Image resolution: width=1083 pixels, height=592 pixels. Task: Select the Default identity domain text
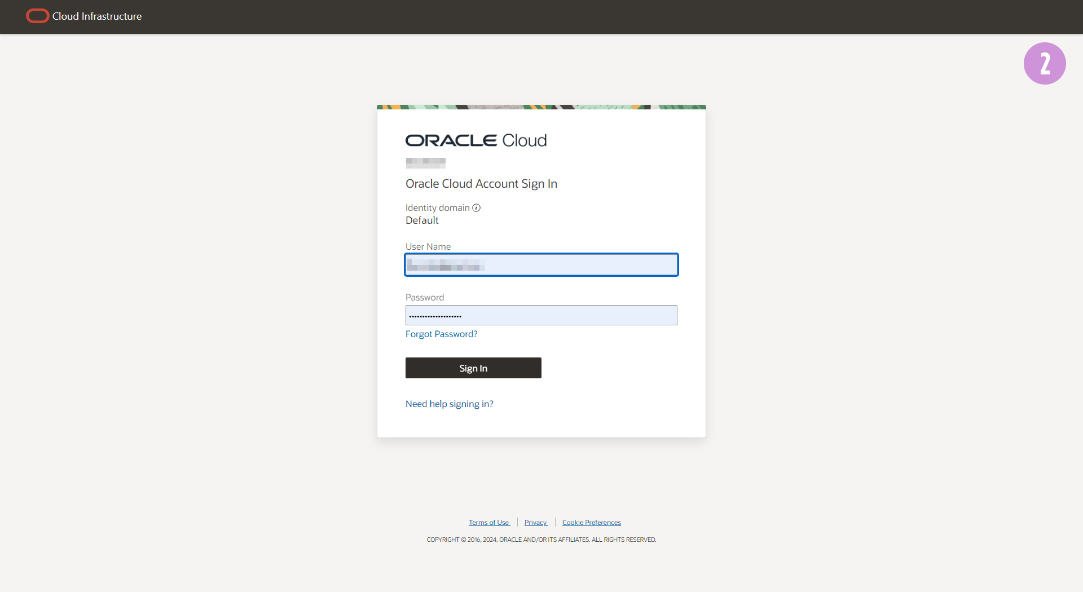point(422,220)
